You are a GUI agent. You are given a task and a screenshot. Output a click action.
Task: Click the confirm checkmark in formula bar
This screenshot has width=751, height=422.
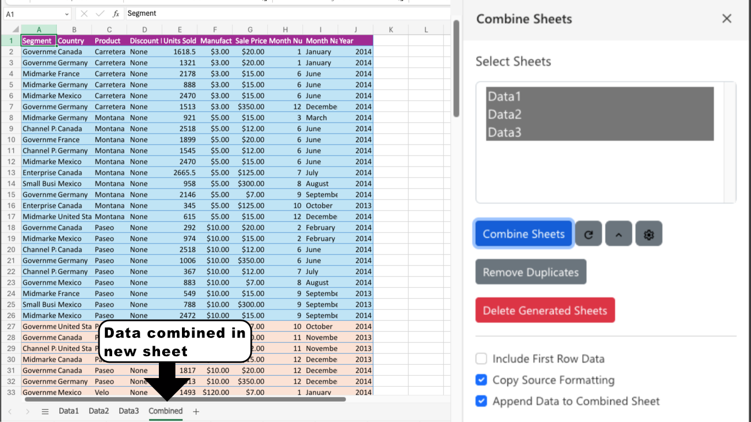tap(100, 14)
